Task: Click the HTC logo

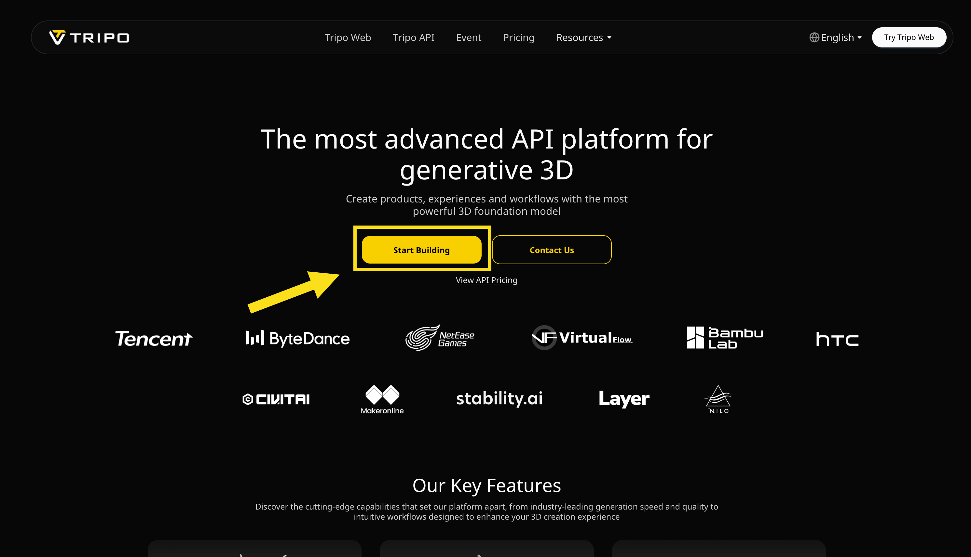Action: tap(837, 339)
